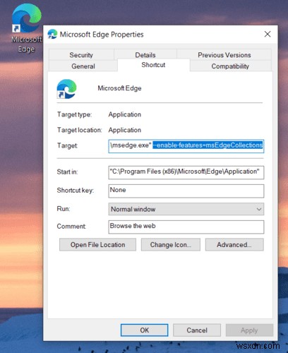This screenshot has width=288, height=353.
Task: Click the dialog title Microsoft Edge Properties
Action: pyautogui.click(x=102, y=35)
